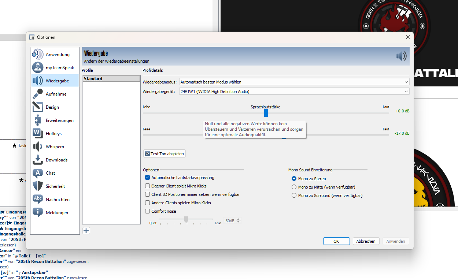Select Mono zu Mitte radio option
Image resolution: width=458 pixels, height=279 pixels.
click(294, 187)
